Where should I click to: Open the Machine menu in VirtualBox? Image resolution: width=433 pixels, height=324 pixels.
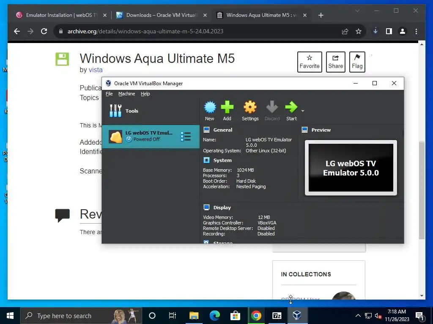126,94
